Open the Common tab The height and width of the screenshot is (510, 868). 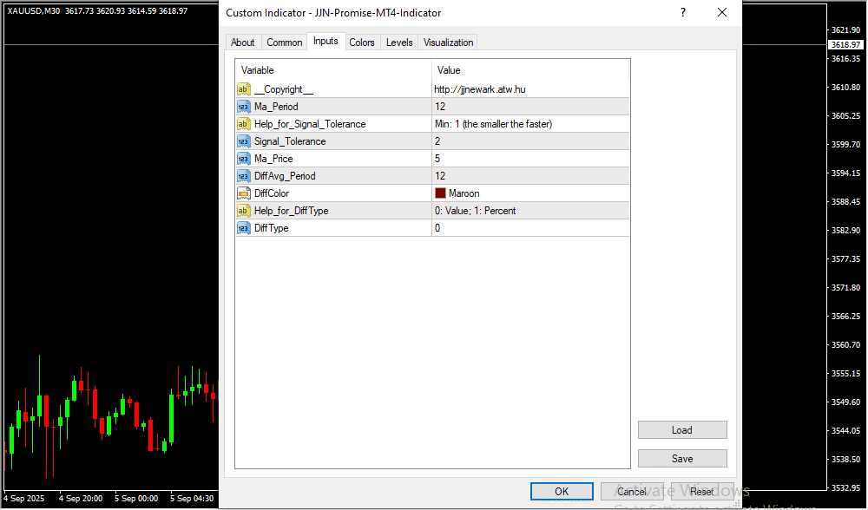(x=284, y=42)
